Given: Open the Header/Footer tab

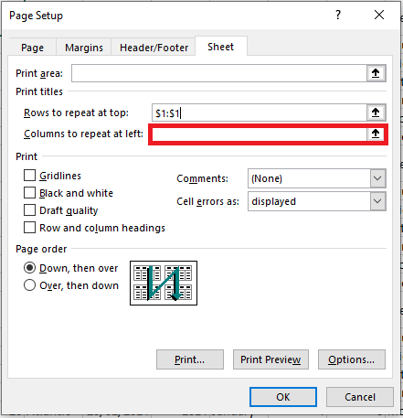Looking at the screenshot, I should pyautogui.click(x=154, y=48).
